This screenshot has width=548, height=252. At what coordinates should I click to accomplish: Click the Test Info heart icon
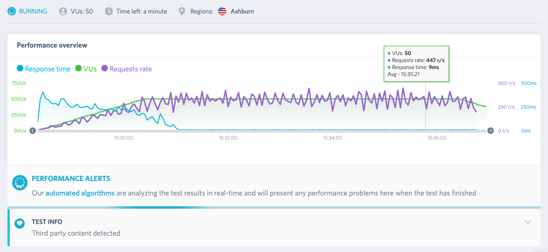click(x=20, y=223)
